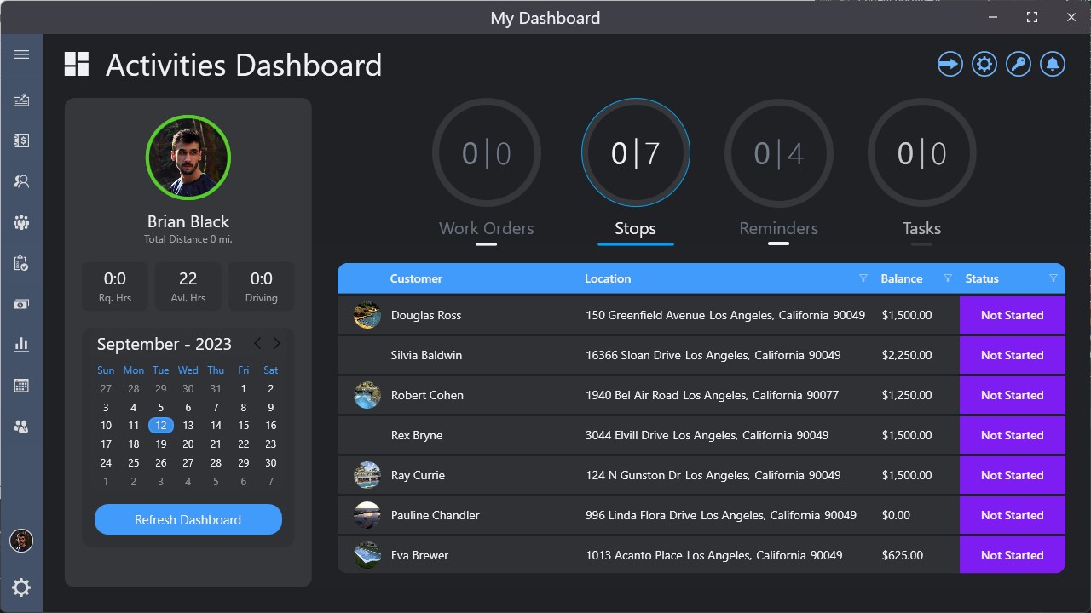Open the Balance column filter

coord(947,278)
